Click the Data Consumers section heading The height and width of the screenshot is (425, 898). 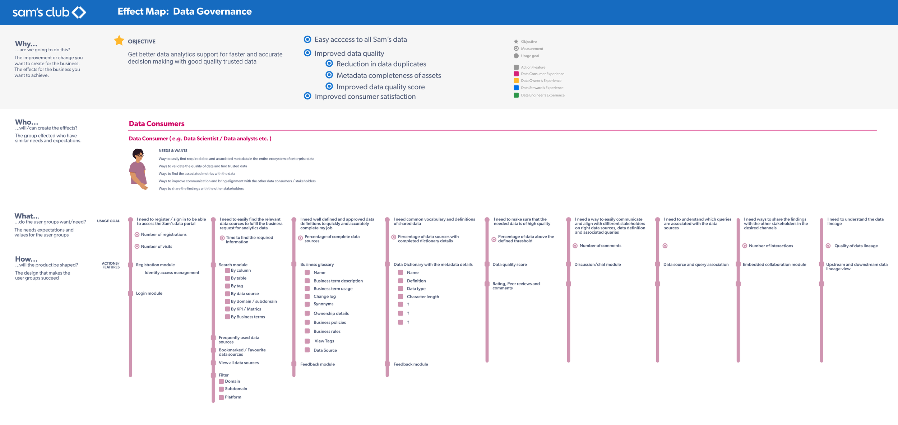point(157,124)
